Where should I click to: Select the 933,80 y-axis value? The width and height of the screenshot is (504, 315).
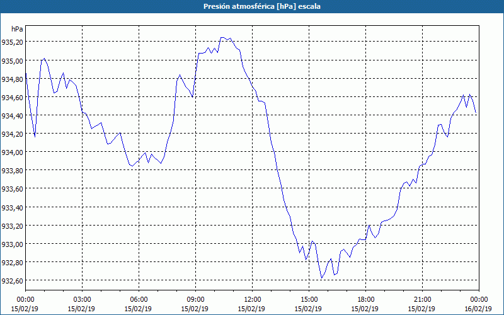click(x=12, y=171)
